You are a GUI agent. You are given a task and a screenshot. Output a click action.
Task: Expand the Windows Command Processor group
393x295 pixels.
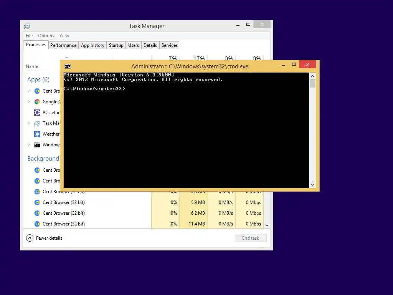[28, 145]
